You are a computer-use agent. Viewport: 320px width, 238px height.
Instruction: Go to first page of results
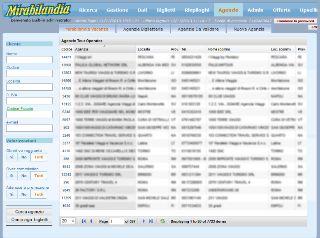[x=83, y=221]
